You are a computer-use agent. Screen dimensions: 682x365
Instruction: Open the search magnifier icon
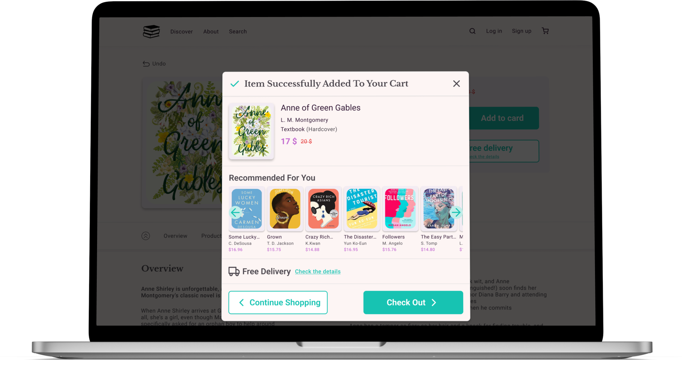click(x=472, y=31)
